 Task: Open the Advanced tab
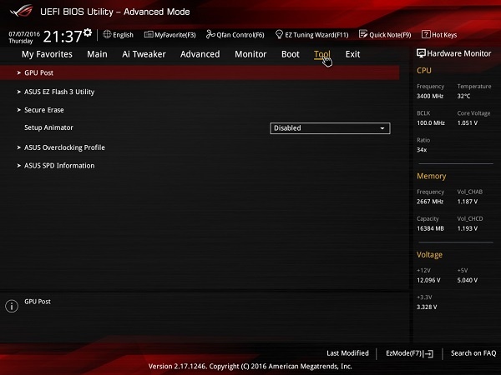(200, 54)
